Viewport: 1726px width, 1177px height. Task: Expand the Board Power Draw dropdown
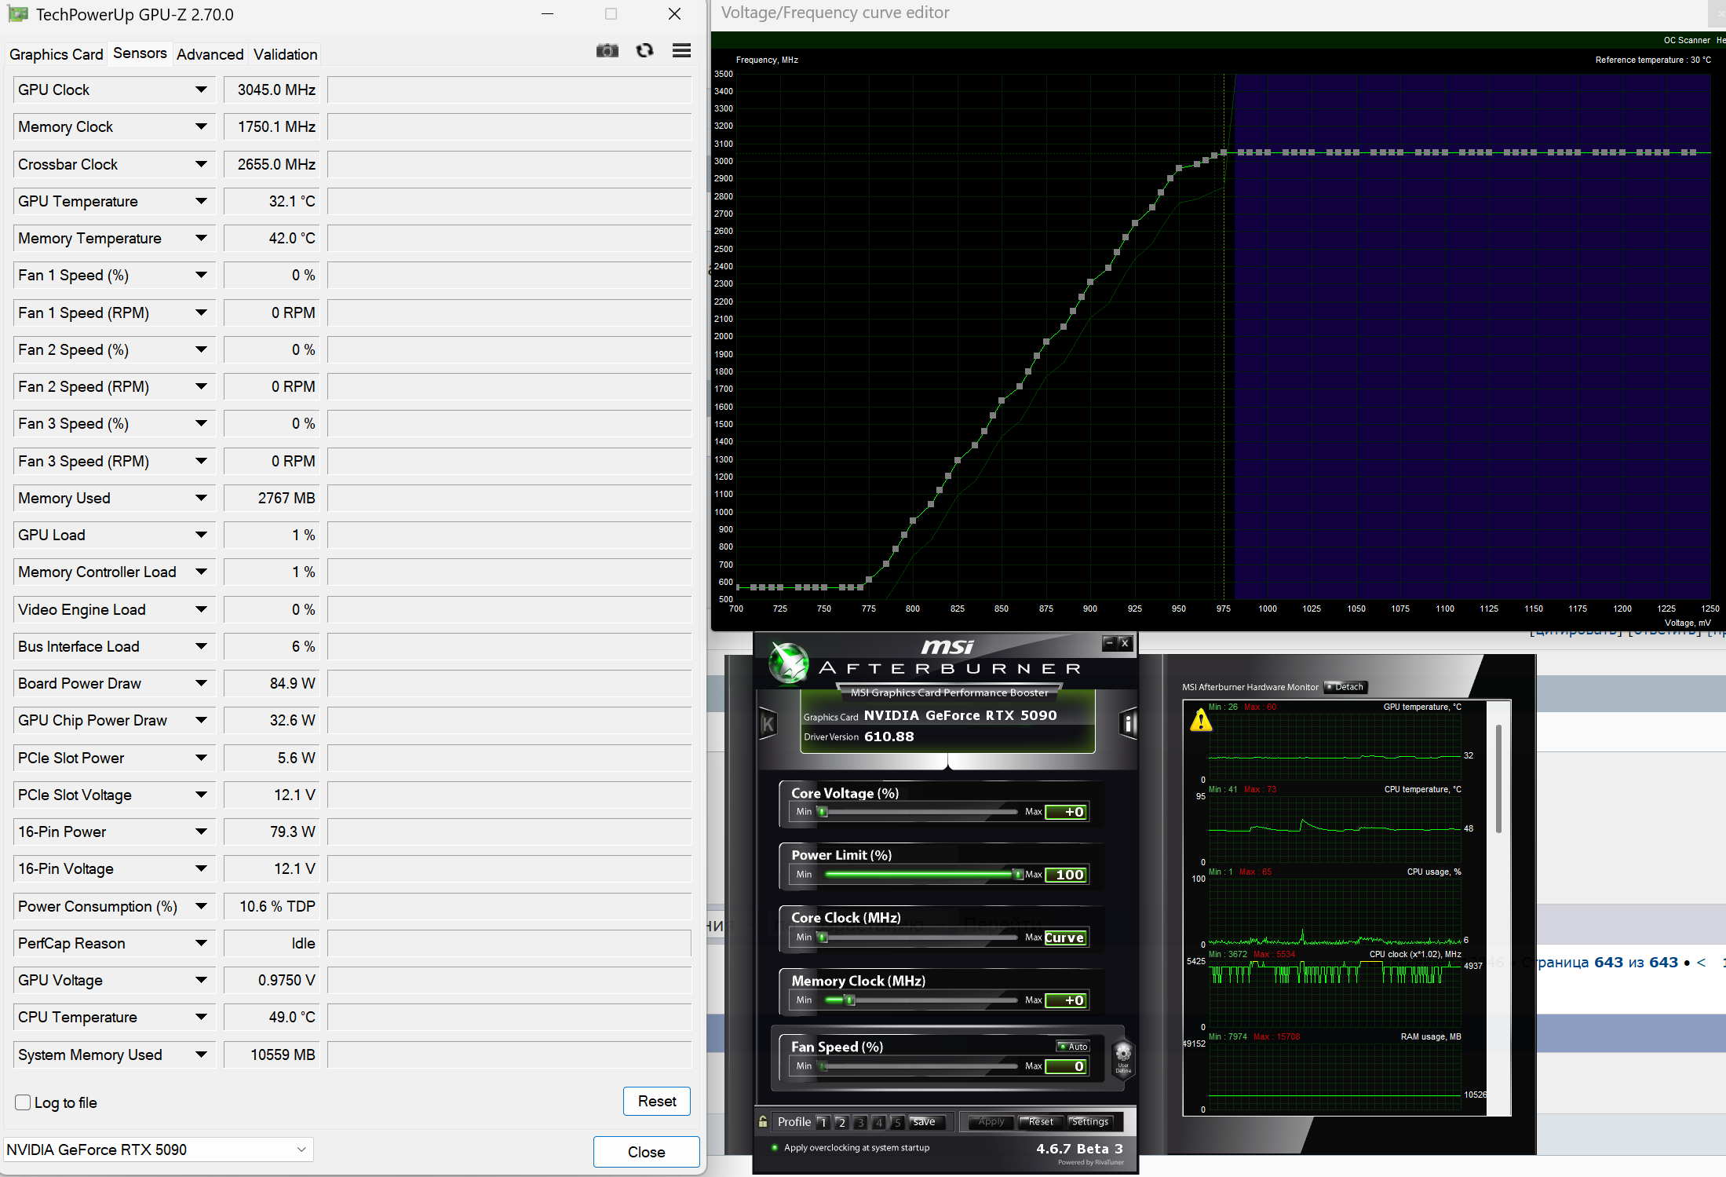(x=202, y=683)
